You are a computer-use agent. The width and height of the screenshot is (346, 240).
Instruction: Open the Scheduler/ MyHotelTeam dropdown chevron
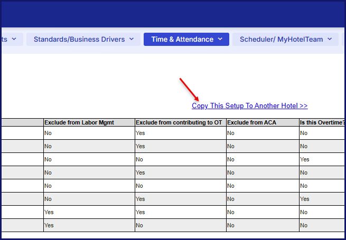(330, 39)
